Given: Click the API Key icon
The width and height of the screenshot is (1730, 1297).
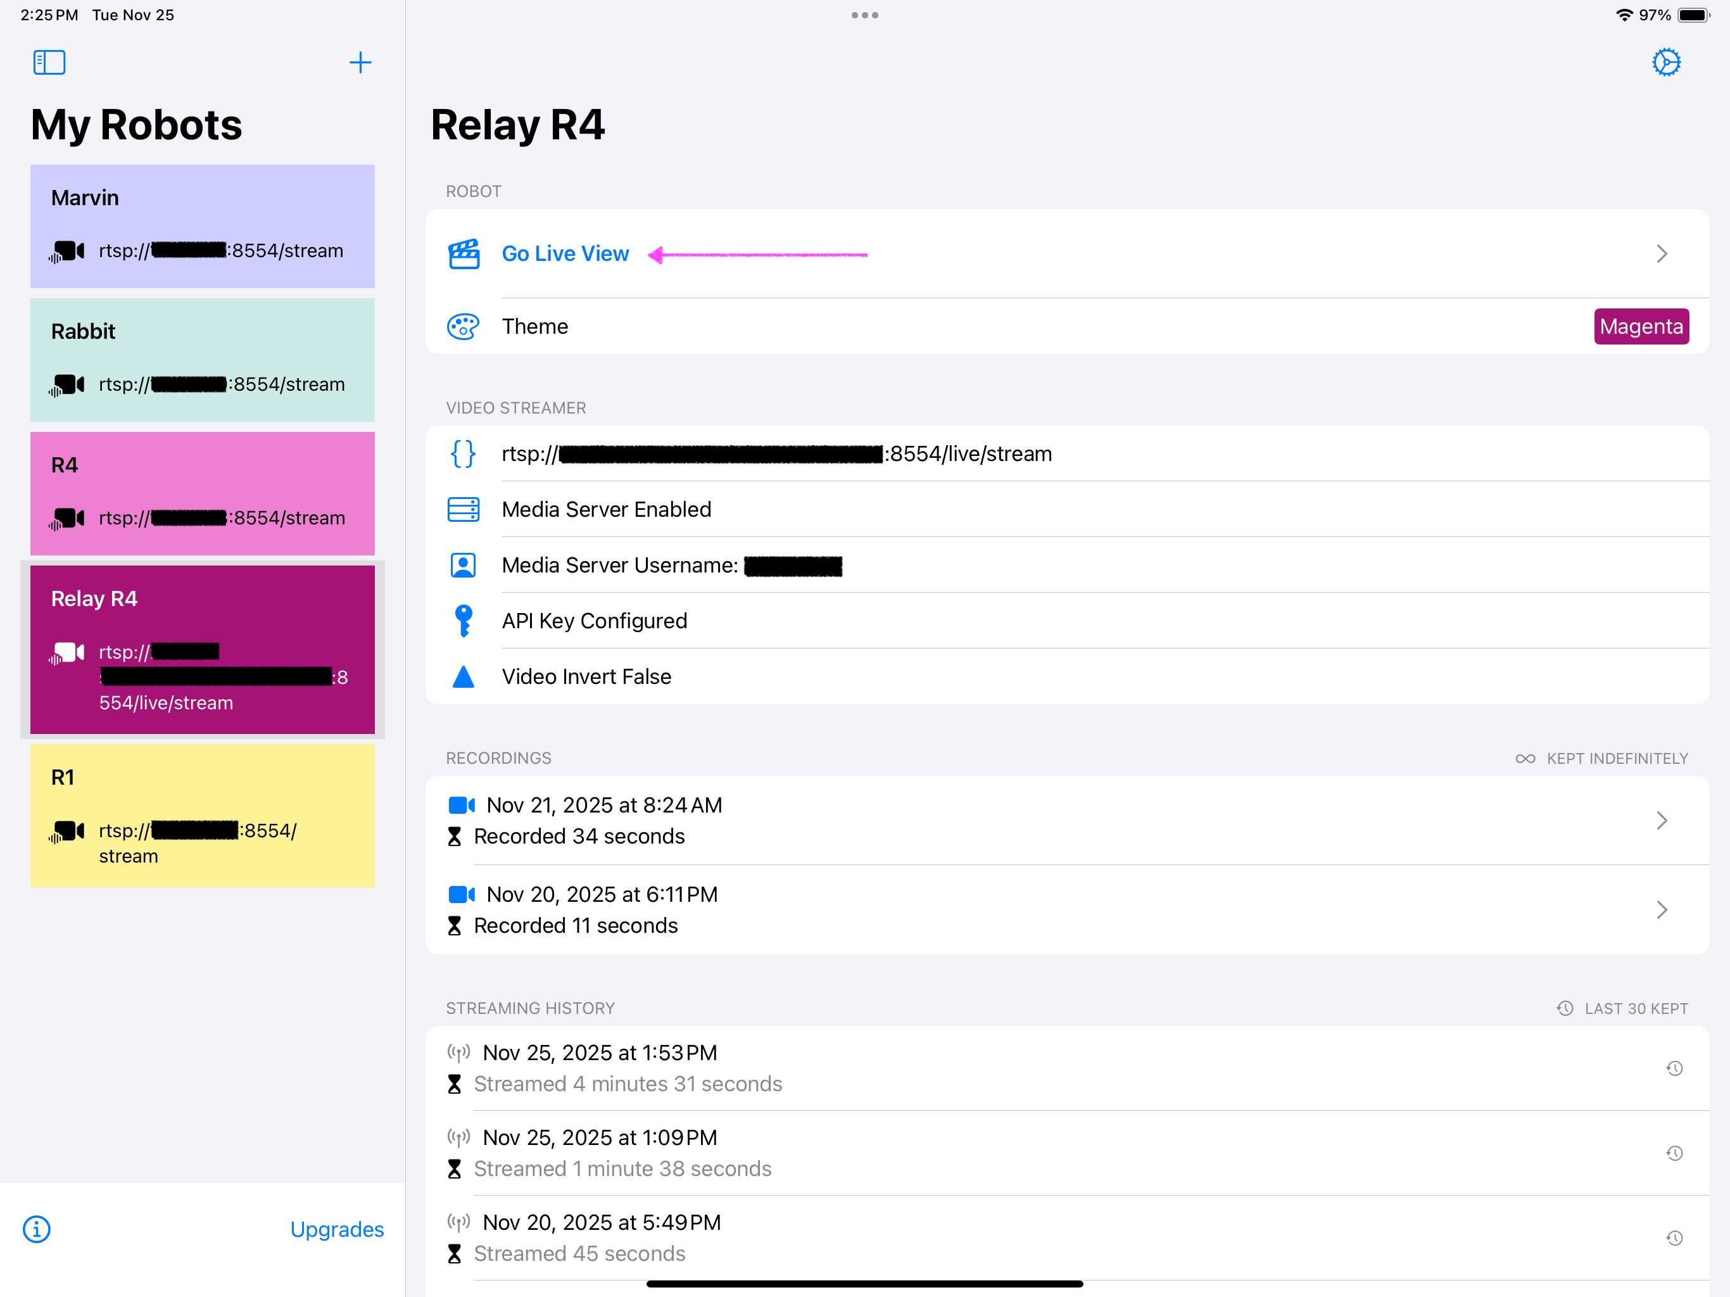Looking at the screenshot, I should (464, 621).
